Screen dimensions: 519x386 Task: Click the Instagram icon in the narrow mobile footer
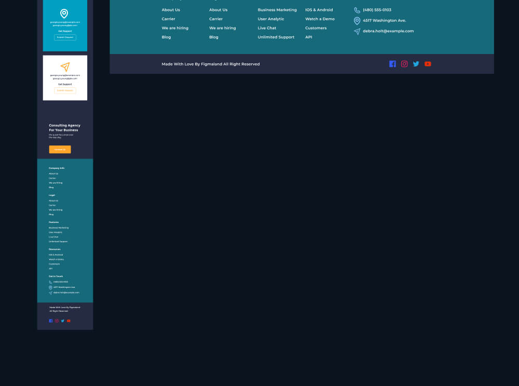pyautogui.click(x=57, y=321)
